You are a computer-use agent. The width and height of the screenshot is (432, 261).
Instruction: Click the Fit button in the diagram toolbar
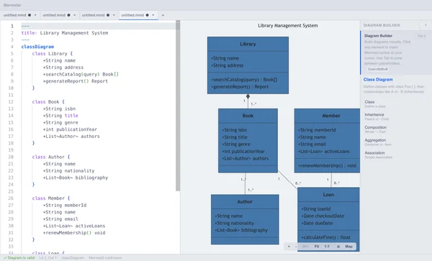[x=317, y=247]
